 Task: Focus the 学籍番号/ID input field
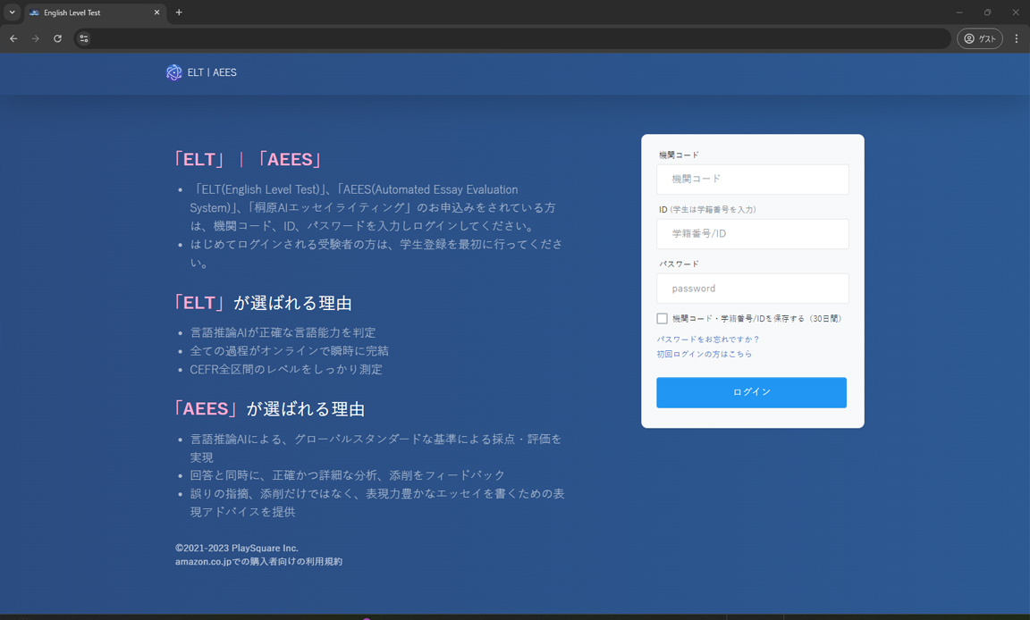(753, 233)
